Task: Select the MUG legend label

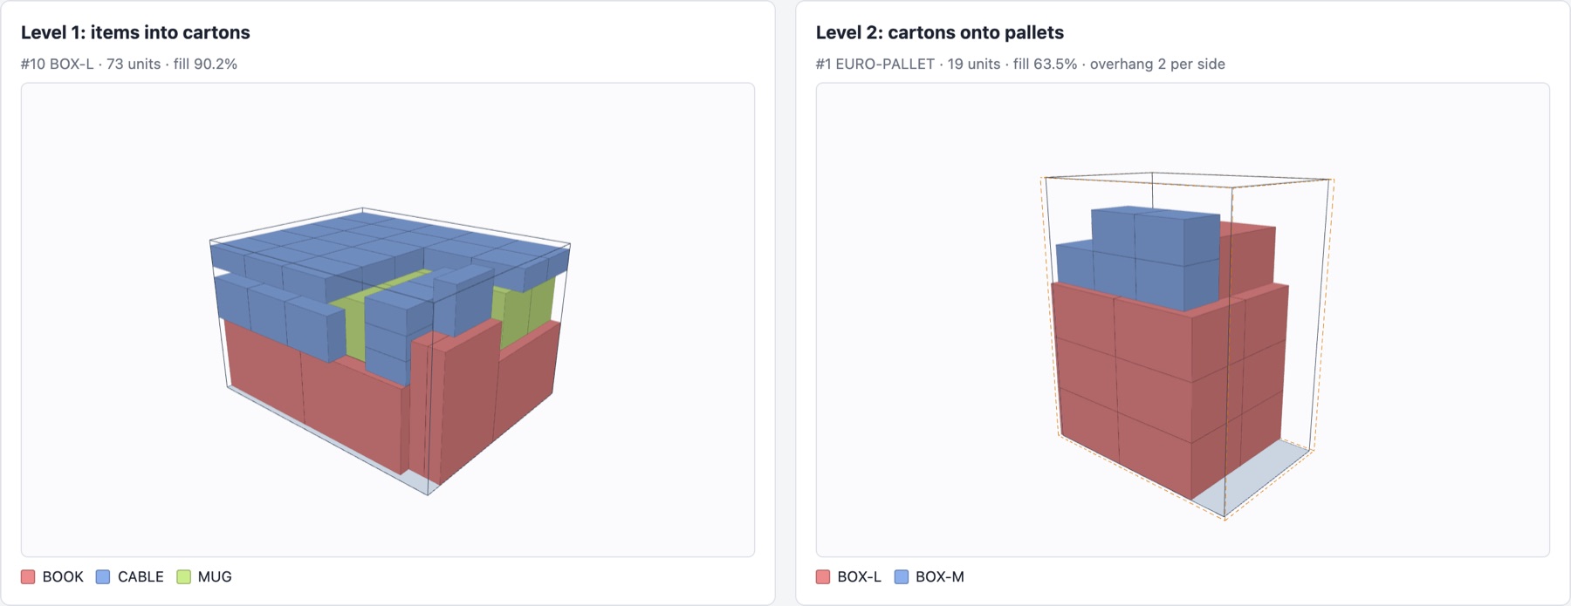Action: (x=215, y=576)
